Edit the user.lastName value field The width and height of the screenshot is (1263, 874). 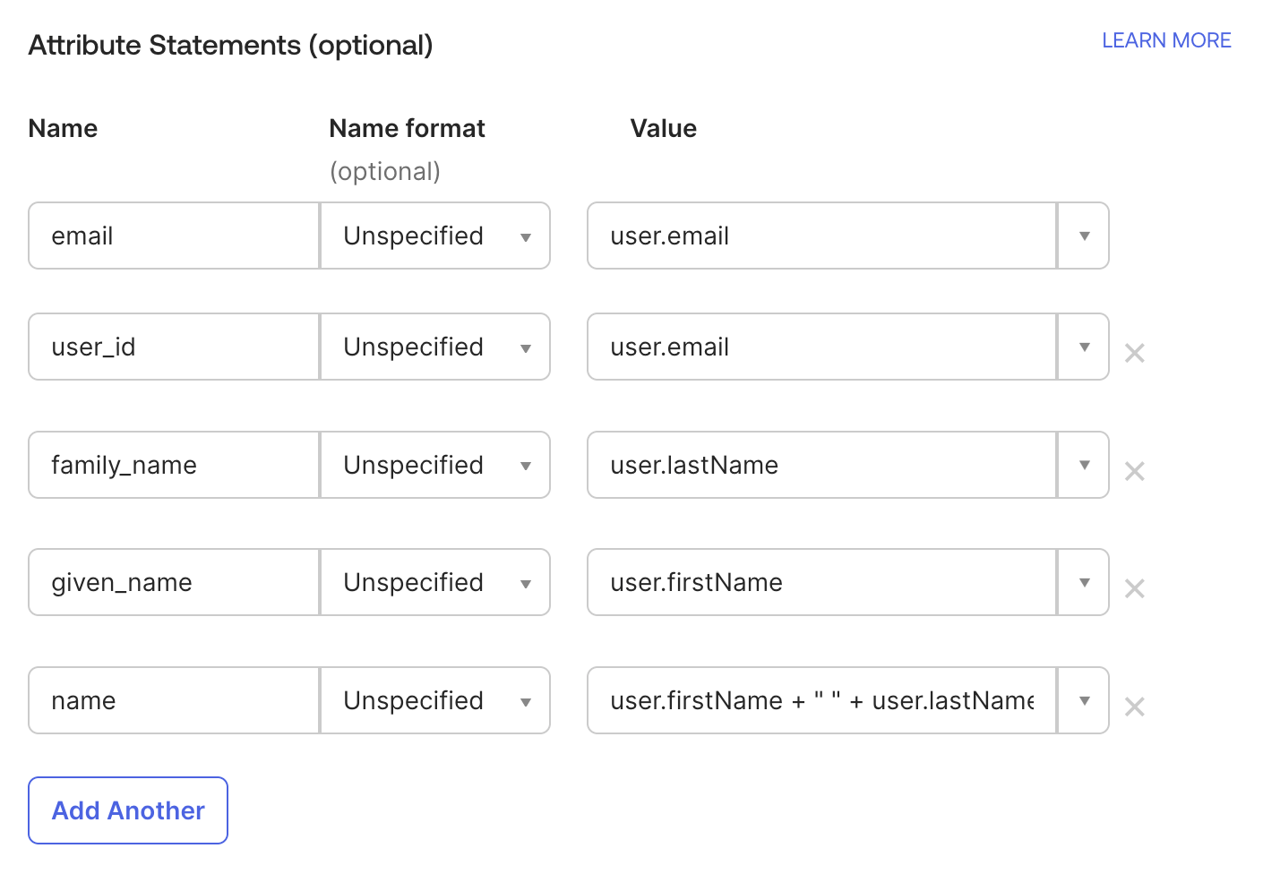pyautogui.click(x=822, y=465)
